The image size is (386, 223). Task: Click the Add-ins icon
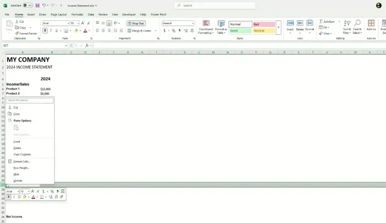(371, 23)
